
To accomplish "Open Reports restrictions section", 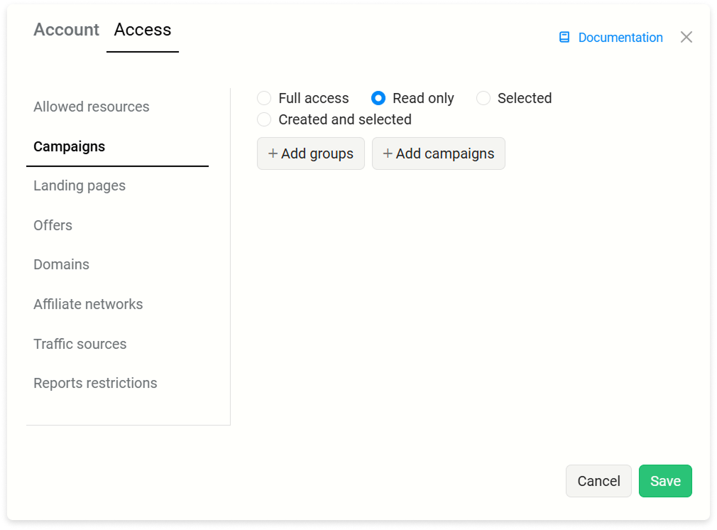I will pos(96,383).
